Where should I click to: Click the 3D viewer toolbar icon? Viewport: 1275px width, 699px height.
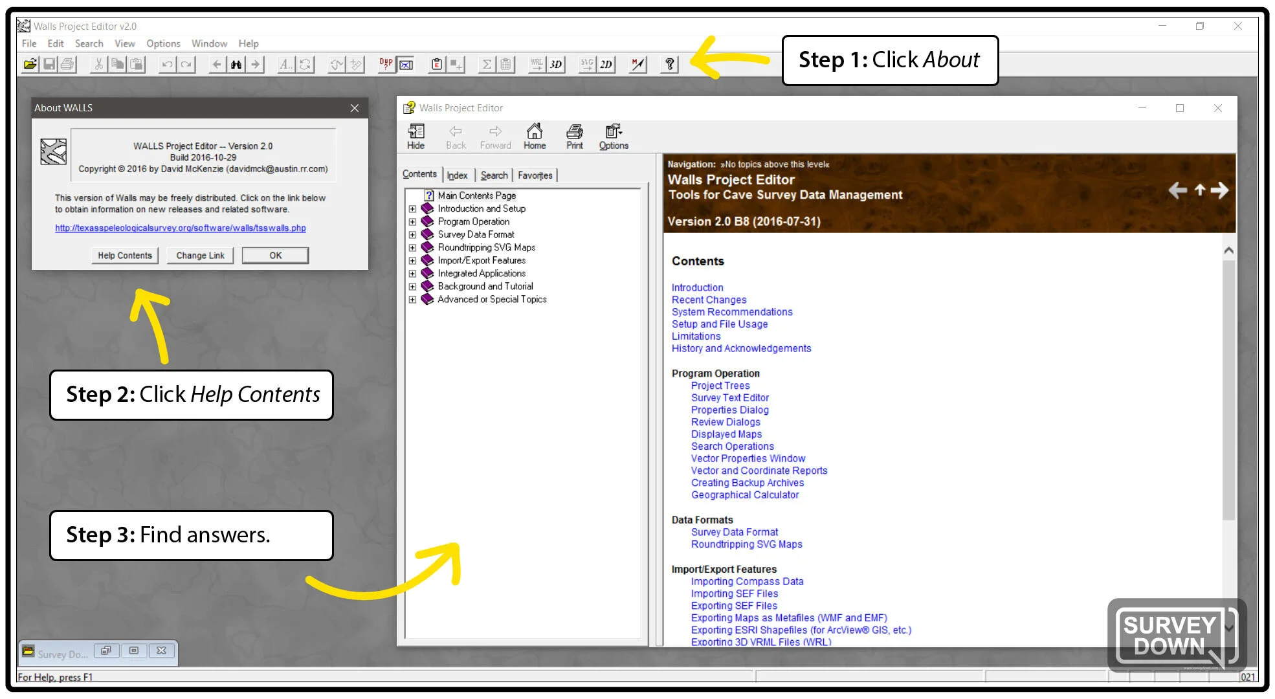point(555,64)
